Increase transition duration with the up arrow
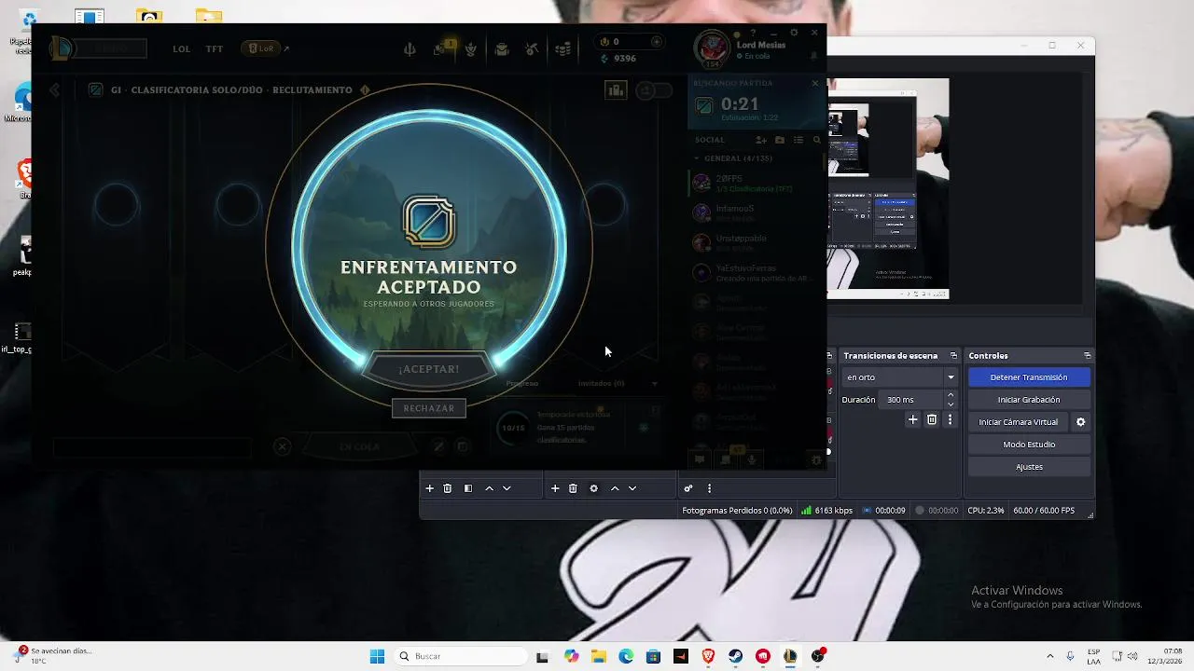 click(x=951, y=395)
